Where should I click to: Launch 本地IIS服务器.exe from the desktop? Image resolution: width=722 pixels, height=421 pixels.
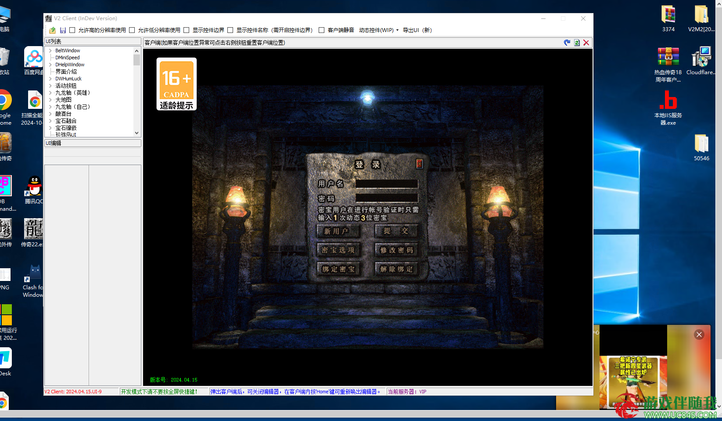coord(668,108)
